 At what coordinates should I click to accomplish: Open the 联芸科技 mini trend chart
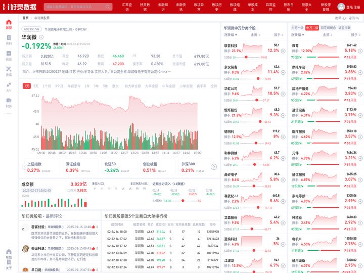pos(252,49)
